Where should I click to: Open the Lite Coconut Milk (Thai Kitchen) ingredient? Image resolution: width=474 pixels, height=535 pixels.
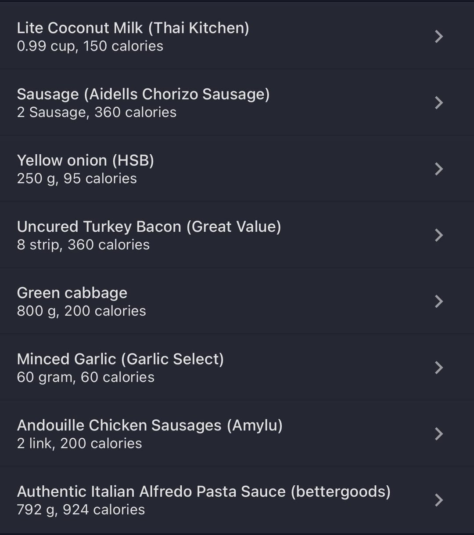pyautogui.click(x=133, y=28)
